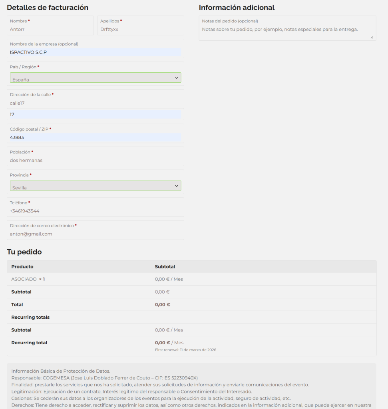Click the Nombre input field
The width and height of the screenshot is (388, 409).
click(x=50, y=29)
